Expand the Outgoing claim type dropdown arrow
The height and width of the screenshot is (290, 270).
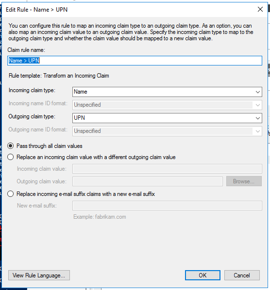coord(257,118)
